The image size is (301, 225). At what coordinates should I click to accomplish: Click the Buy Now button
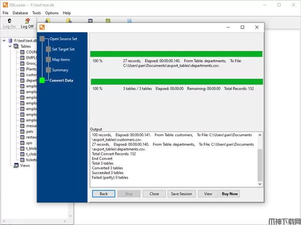click(x=230, y=193)
